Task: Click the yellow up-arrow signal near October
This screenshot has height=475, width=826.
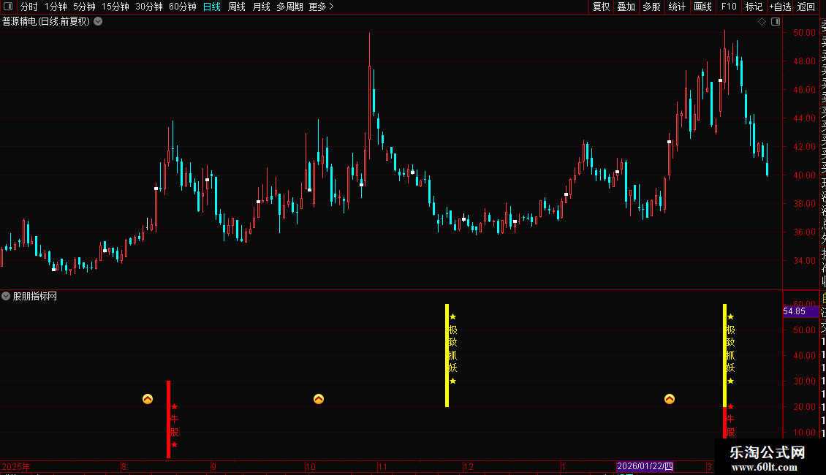Action: (319, 399)
